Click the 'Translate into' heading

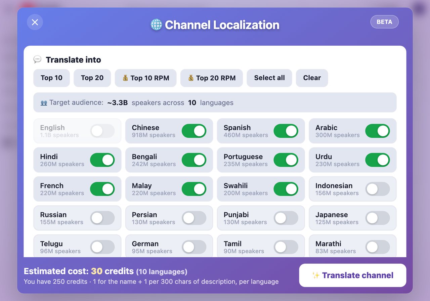tap(73, 60)
